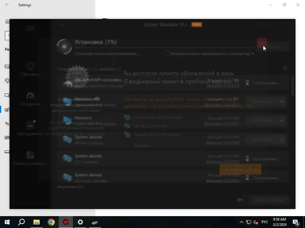The image size is (305, 228).
Task: Open the Больше... link in the popup
Action: click(143, 145)
